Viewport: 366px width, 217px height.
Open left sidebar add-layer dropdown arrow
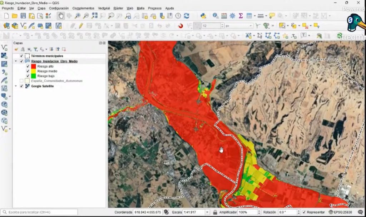click(x=10, y=96)
